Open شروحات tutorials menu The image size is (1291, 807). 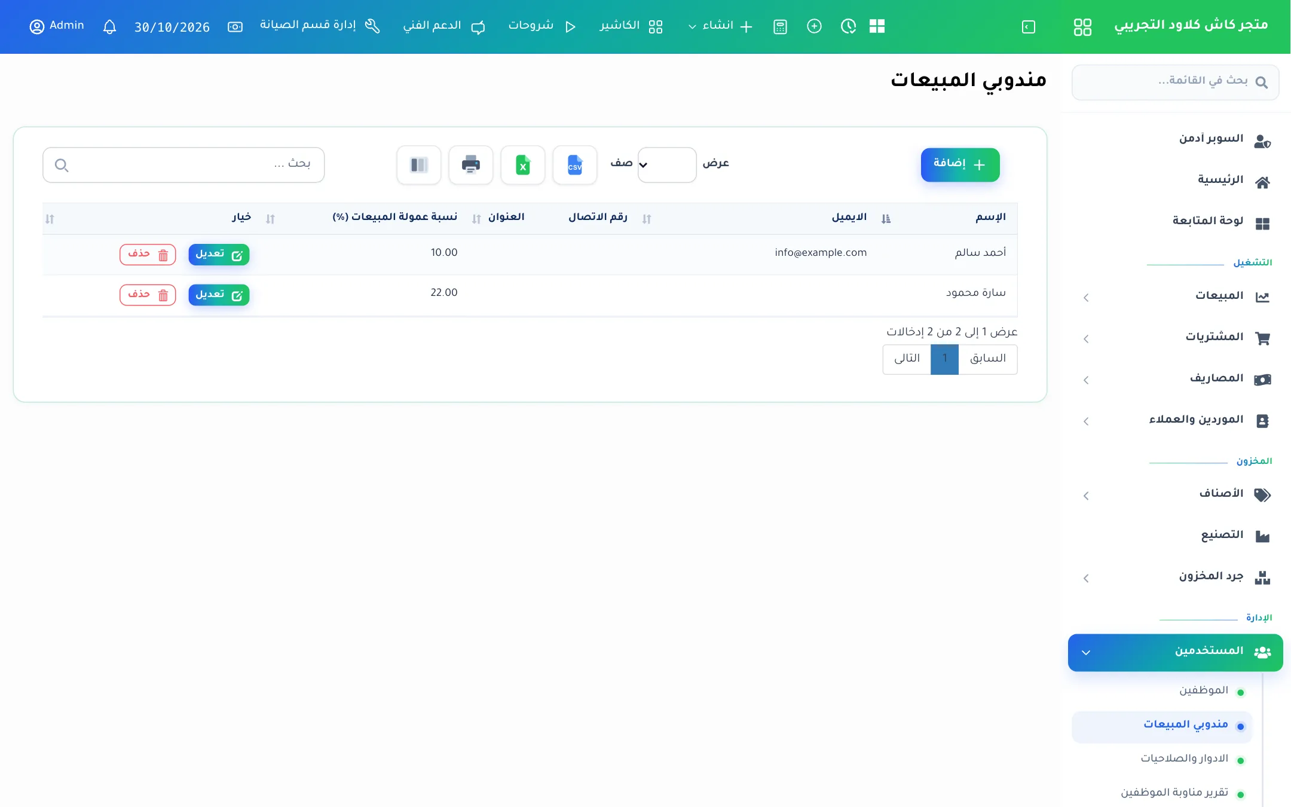point(542,26)
